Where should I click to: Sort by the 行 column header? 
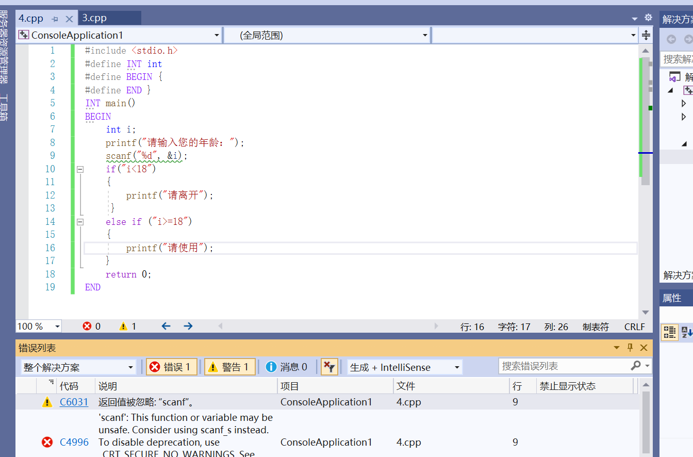523,386
